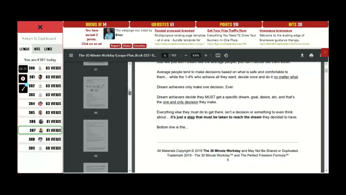Image resolution: width=346 pixels, height=195 pixels.
Task: Click the llpg.com AngelasLeadsLeap URL
Action: (x=227, y=44)
